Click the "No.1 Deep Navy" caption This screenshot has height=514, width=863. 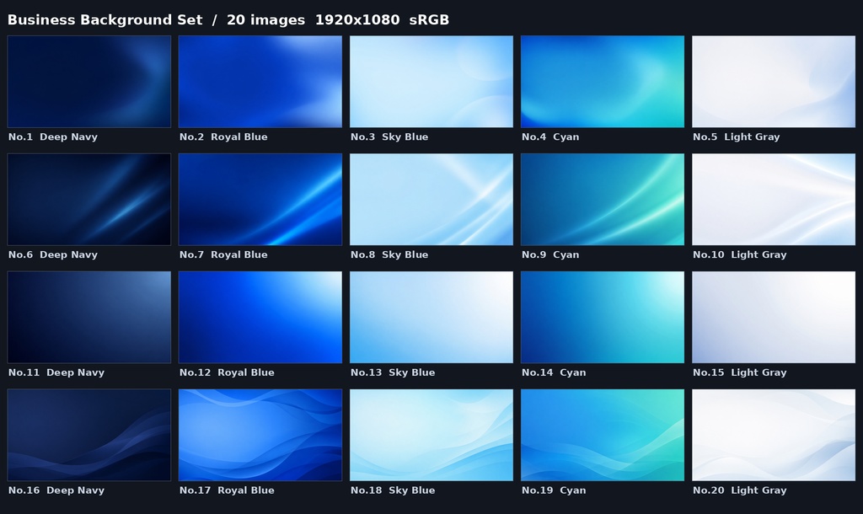pos(53,137)
